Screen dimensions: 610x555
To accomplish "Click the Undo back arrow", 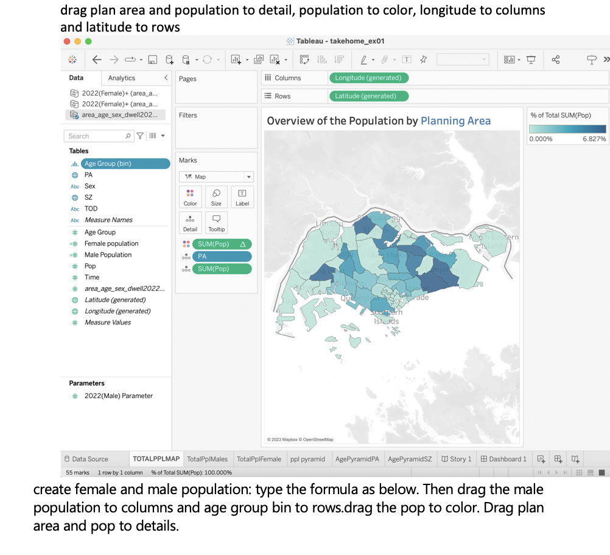I will (x=96, y=60).
